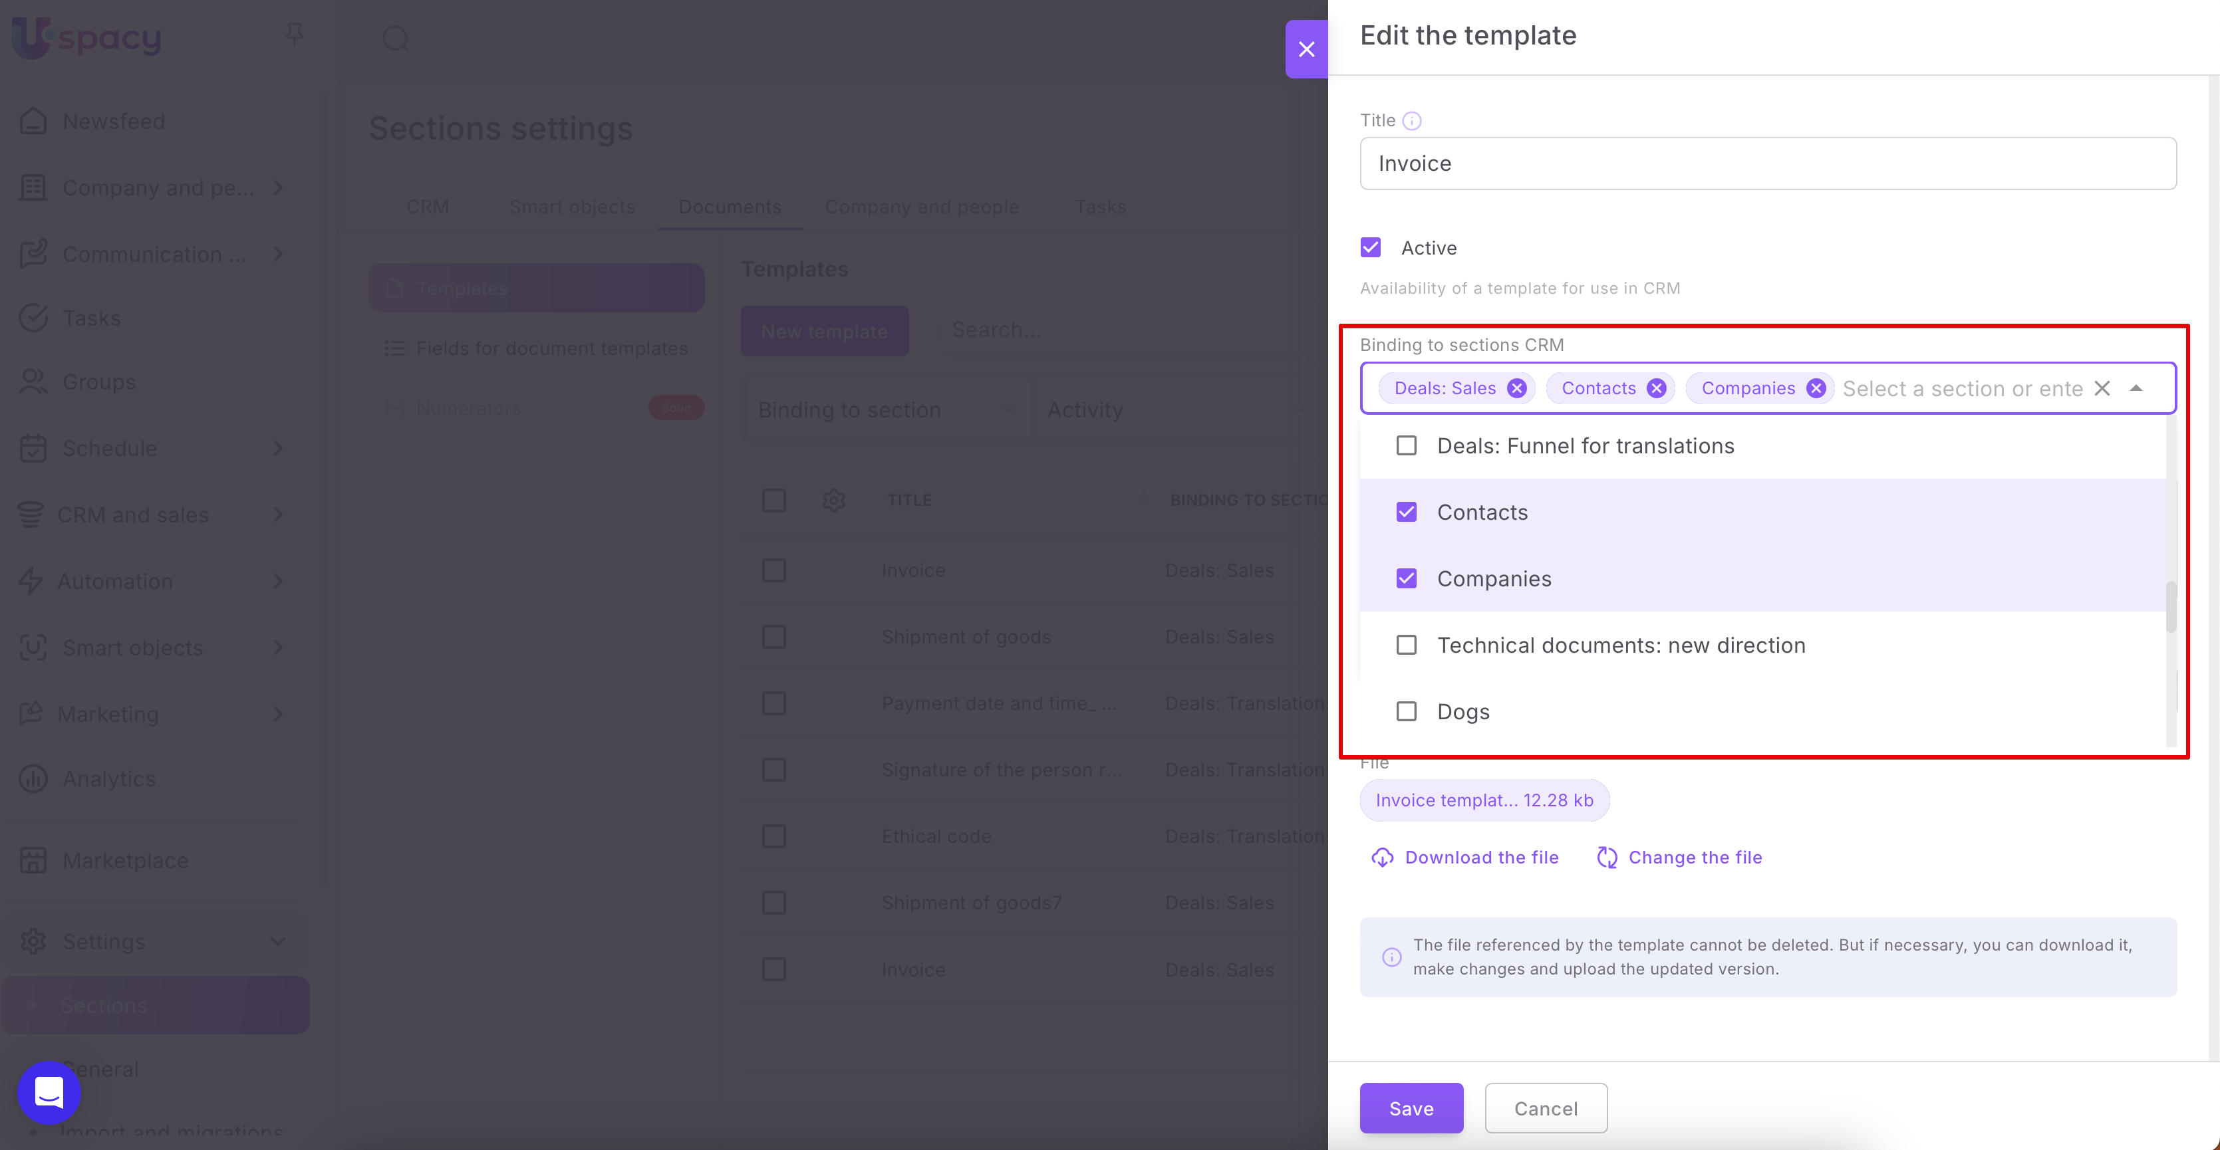Remove the Companies tag chip
This screenshot has width=2220, height=1150.
pyautogui.click(x=1816, y=388)
